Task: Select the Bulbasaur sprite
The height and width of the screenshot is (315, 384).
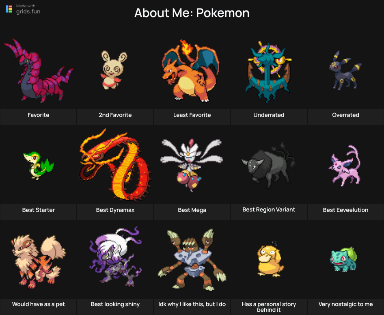Action: [344, 259]
